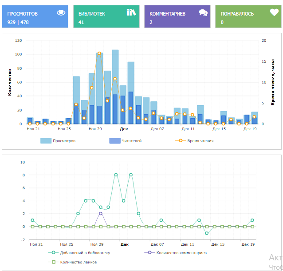Click the purple comments point at value 2
Screen dimensions: 283x271
(101, 214)
